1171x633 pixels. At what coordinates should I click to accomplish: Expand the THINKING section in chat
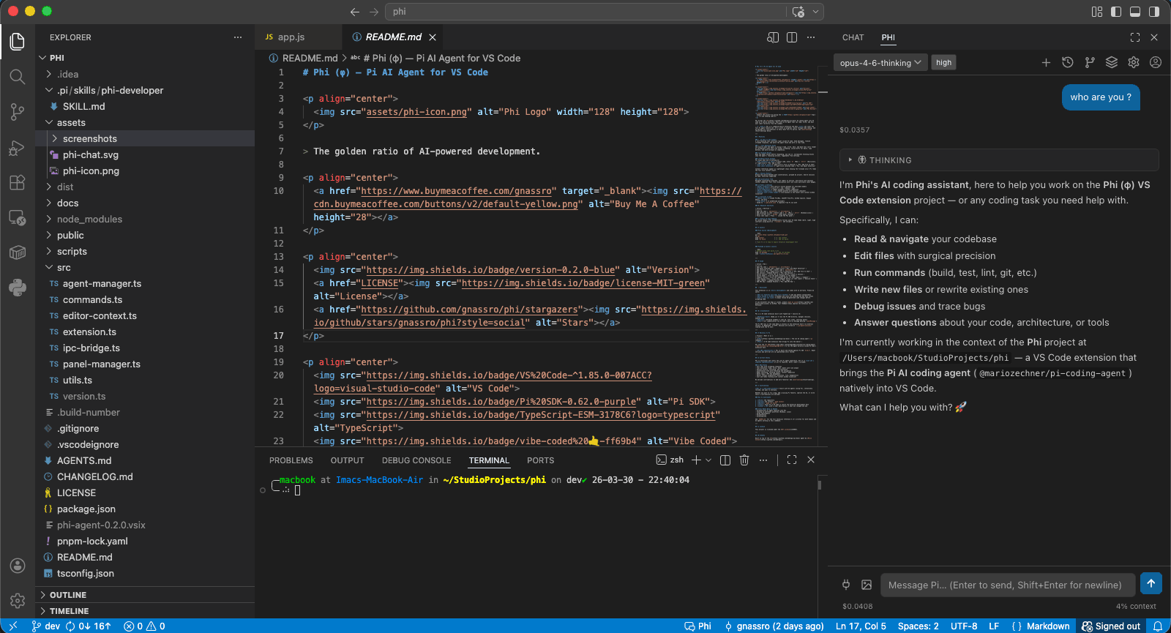(999, 160)
